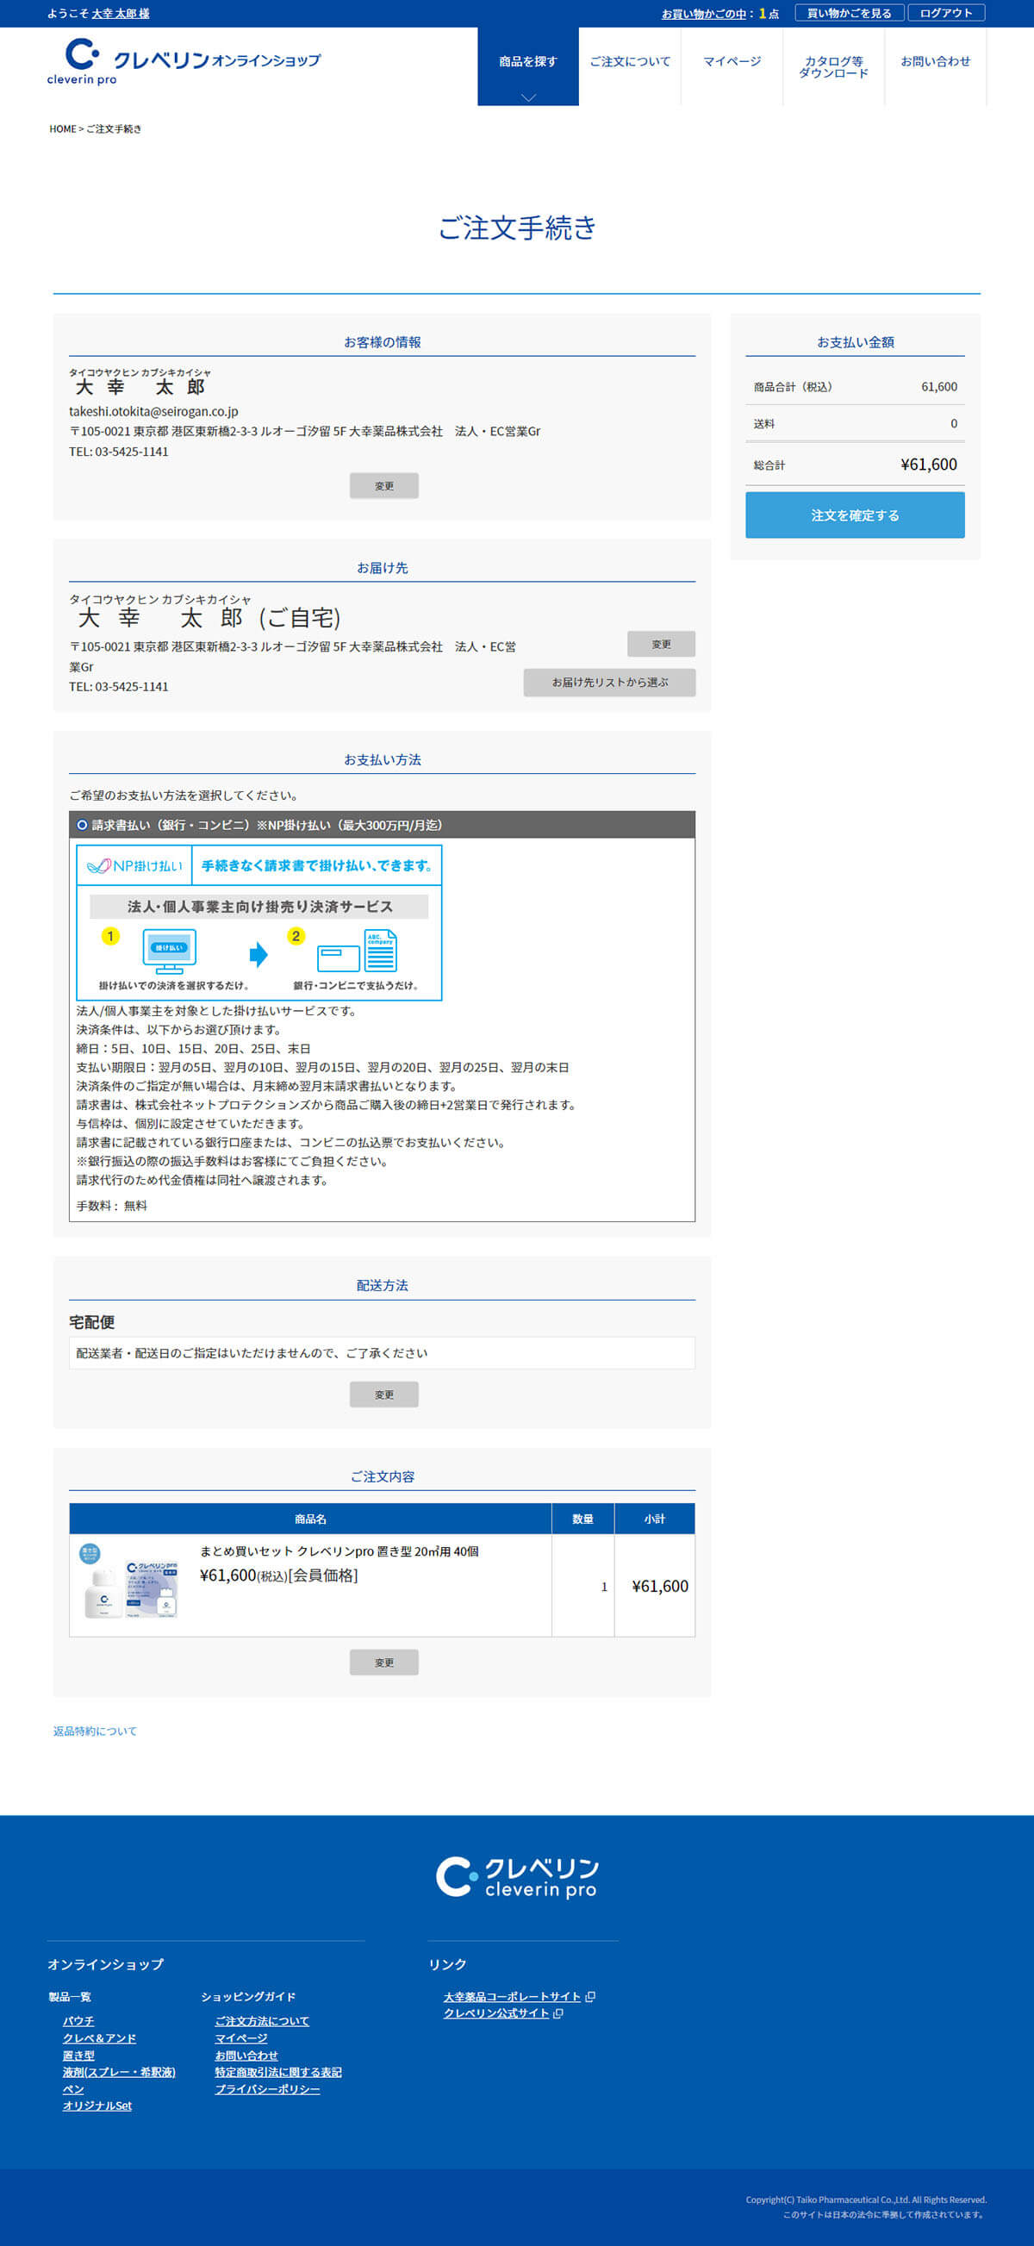This screenshot has width=1034, height=2246.
Task: Click the 大幸 太郎 様 user link
Action: tap(121, 14)
